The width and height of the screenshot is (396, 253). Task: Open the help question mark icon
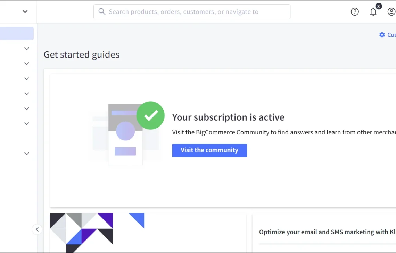tap(355, 11)
